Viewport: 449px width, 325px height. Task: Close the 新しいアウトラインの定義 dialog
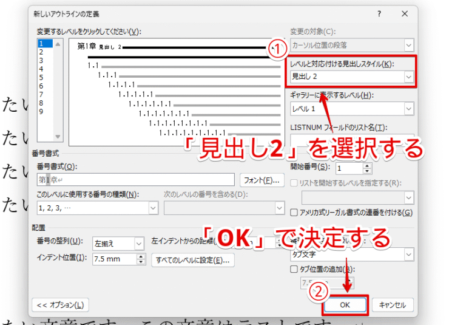tap(405, 14)
